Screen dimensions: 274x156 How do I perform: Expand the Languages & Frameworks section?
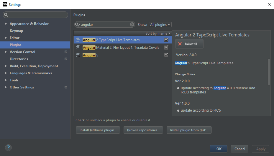pos(6,73)
